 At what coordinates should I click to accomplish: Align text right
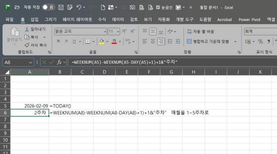(x=161, y=41)
